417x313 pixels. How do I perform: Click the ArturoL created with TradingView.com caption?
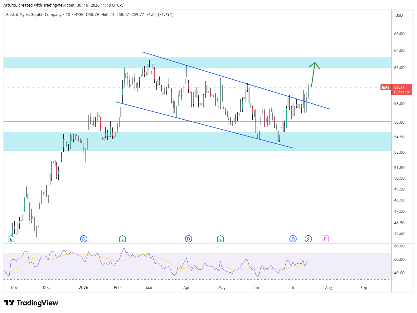point(63,5)
